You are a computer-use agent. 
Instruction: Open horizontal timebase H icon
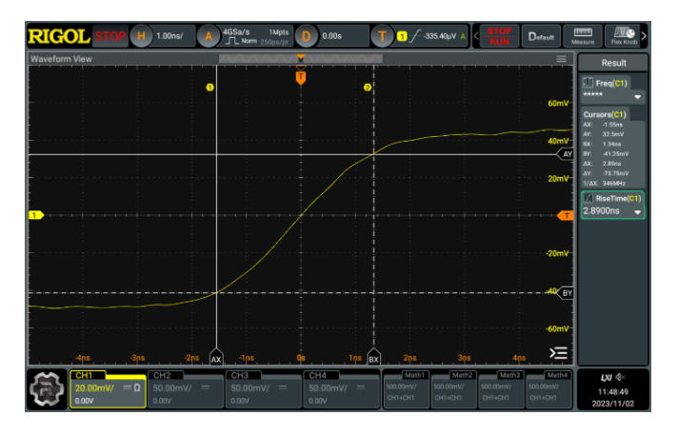tap(141, 36)
